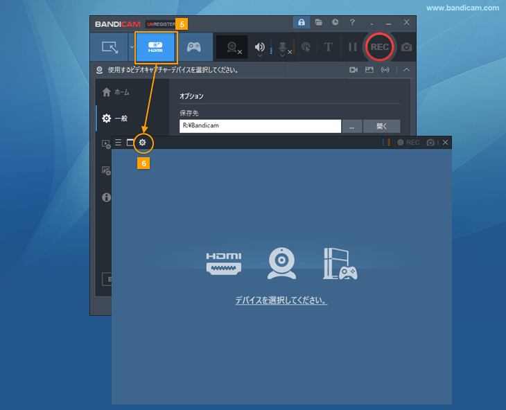Open screen recording mode dropdown arrow
Screen dimensions: 506x410
[132, 47]
